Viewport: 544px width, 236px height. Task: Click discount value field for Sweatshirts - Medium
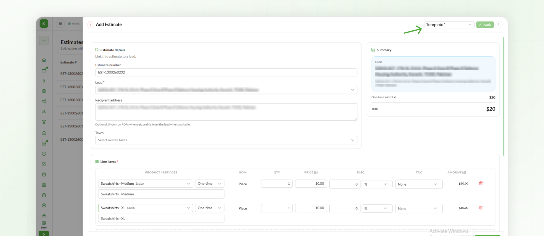[x=345, y=184]
